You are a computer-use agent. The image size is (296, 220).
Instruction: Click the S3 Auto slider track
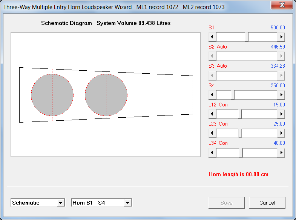pyautogui.click(x=247, y=76)
